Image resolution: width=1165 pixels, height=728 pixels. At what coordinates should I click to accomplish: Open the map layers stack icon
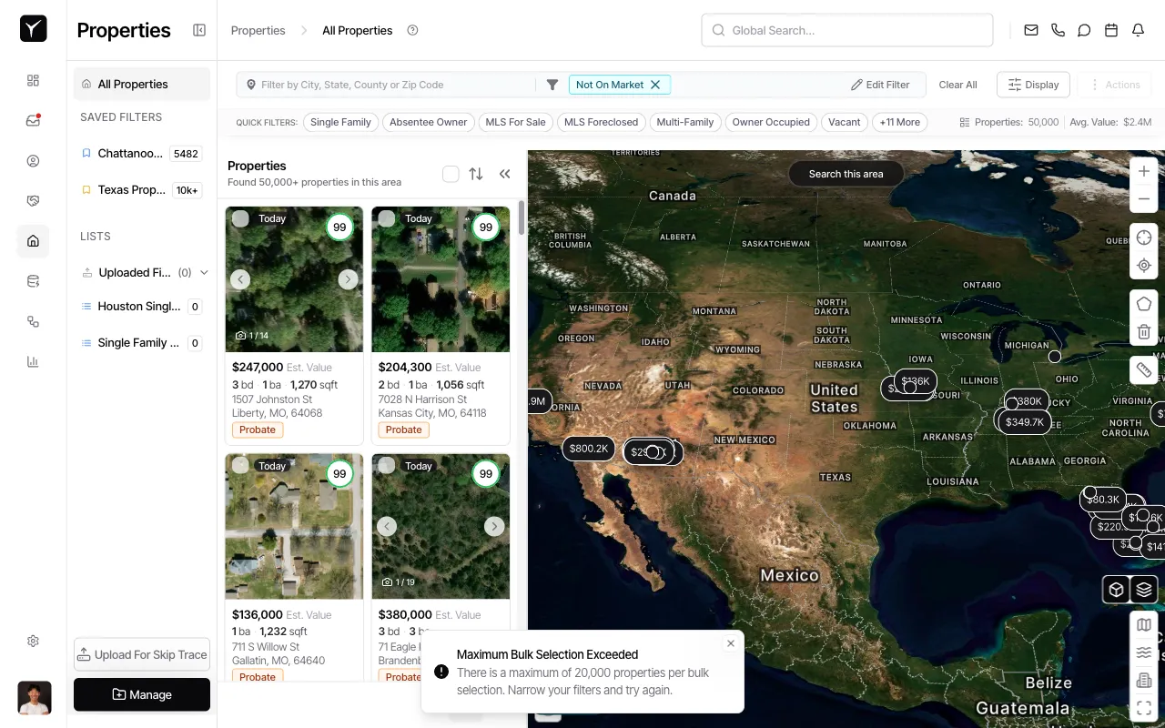pos(1144,590)
